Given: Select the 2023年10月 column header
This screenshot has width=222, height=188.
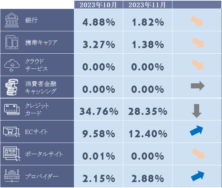Looking at the screenshot, I should (x=98, y=5).
